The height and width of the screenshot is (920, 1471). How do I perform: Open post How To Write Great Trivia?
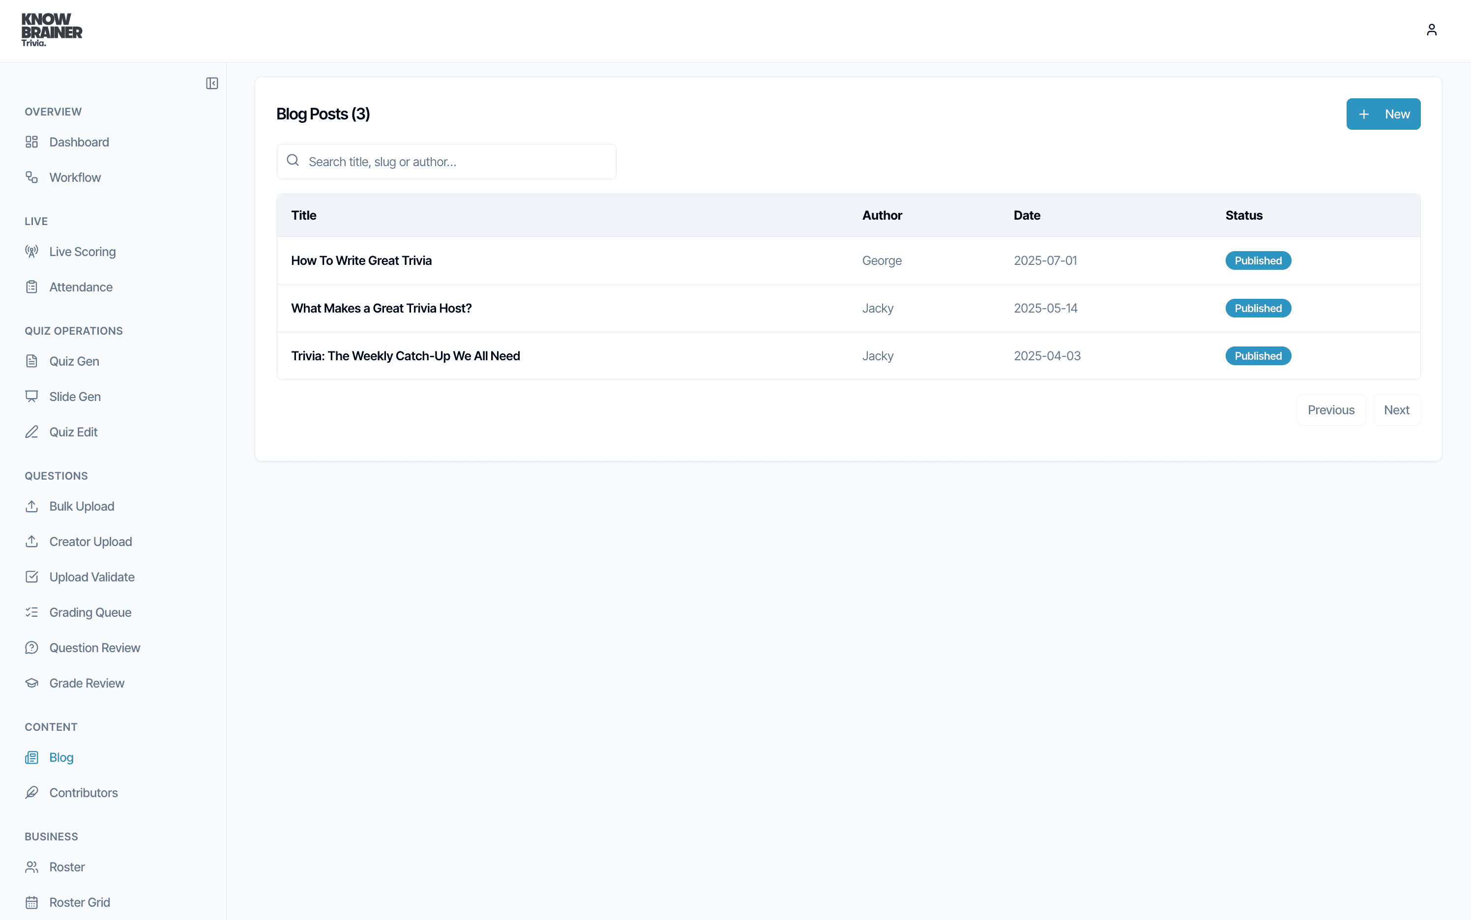point(361,260)
